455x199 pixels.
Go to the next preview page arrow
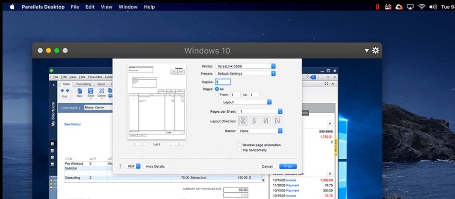171,144
